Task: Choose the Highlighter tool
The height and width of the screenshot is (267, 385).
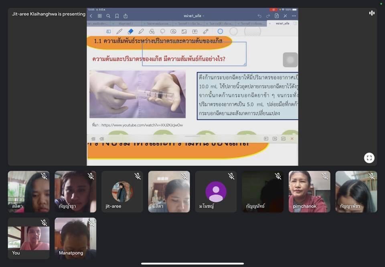Action: (141, 31)
